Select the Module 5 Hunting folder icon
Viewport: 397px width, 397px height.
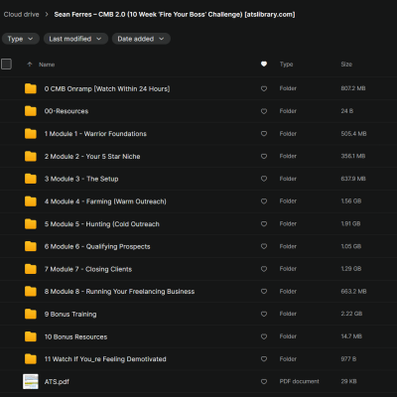pyautogui.click(x=31, y=224)
